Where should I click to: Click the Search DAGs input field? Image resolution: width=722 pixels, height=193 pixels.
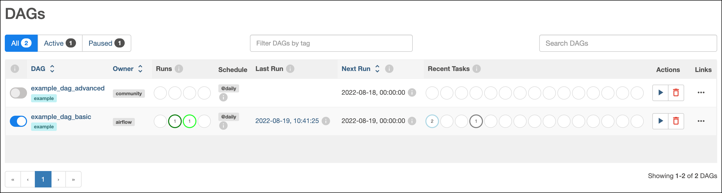click(x=628, y=43)
